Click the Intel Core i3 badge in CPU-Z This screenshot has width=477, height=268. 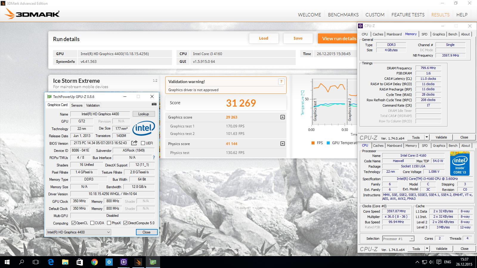click(460, 164)
